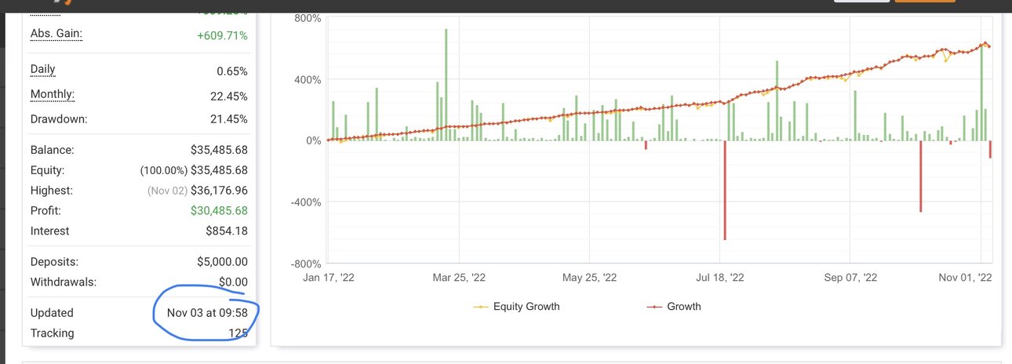Click the Abs. Gain label
Screen dimensions: 1012x364
56,34
